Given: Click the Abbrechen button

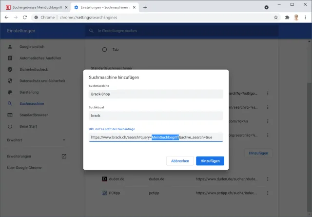Looking at the screenshot, I should click(x=180, y=161).
